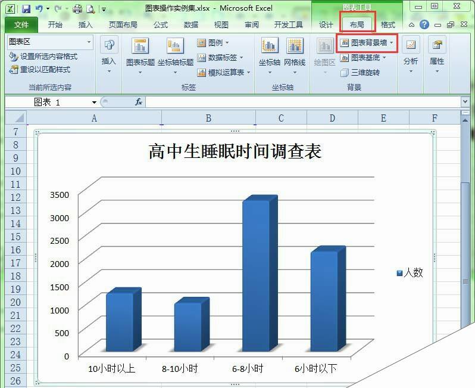Screen dimensions: 475x388
Task: Click the disabled 绘图区 plot area icon
Action: (325, 46)
